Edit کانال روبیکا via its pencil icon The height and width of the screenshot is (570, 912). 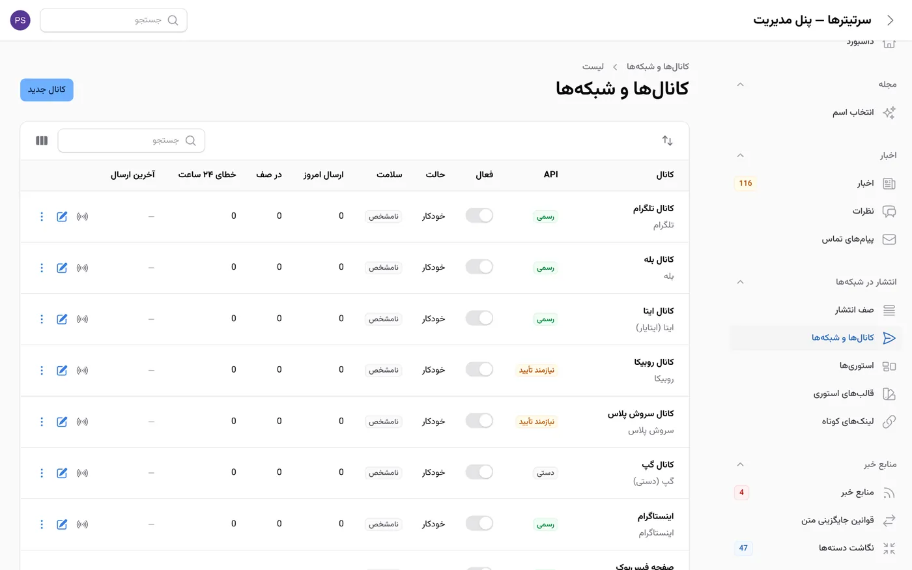62,370
